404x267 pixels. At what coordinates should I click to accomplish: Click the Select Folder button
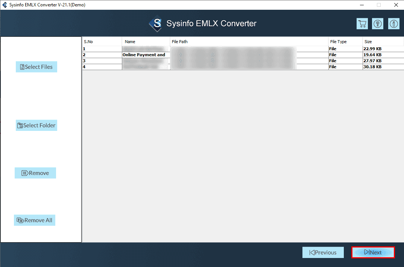tap(36, 125)
